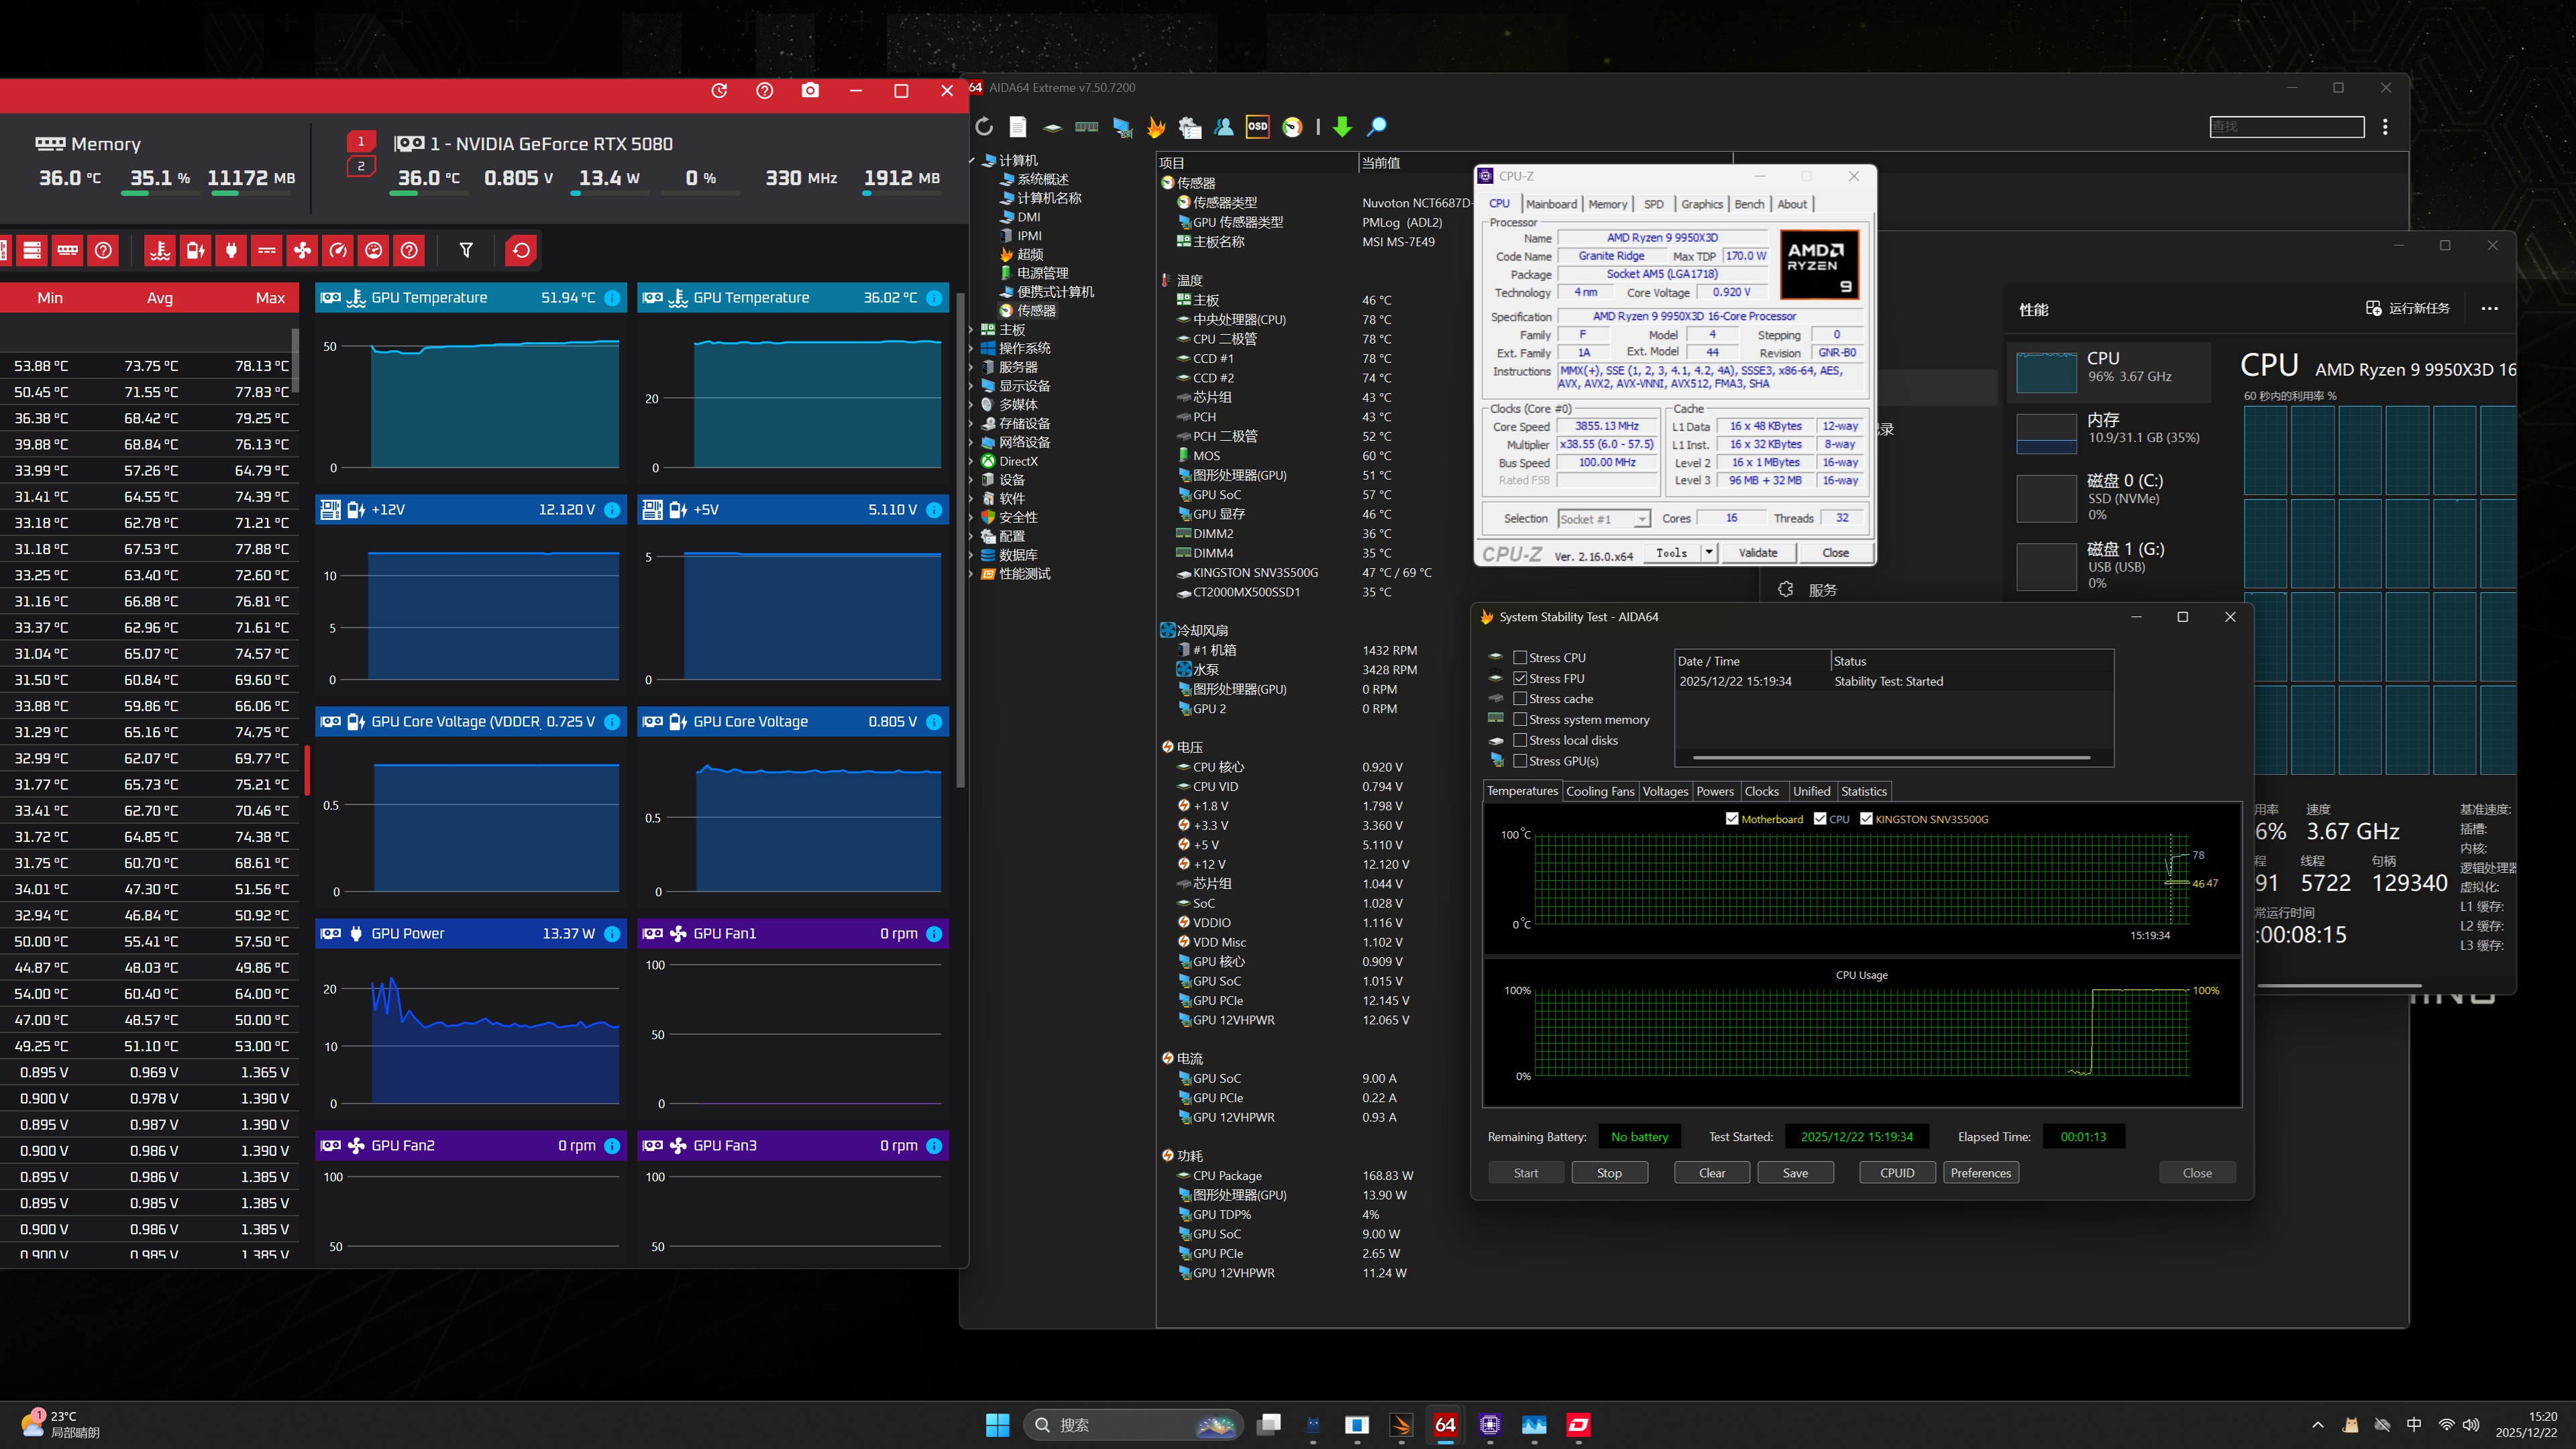Toggle the Motherboard graph checkbox
The image size is (2576, 1449).
(x=1732, y=819)
